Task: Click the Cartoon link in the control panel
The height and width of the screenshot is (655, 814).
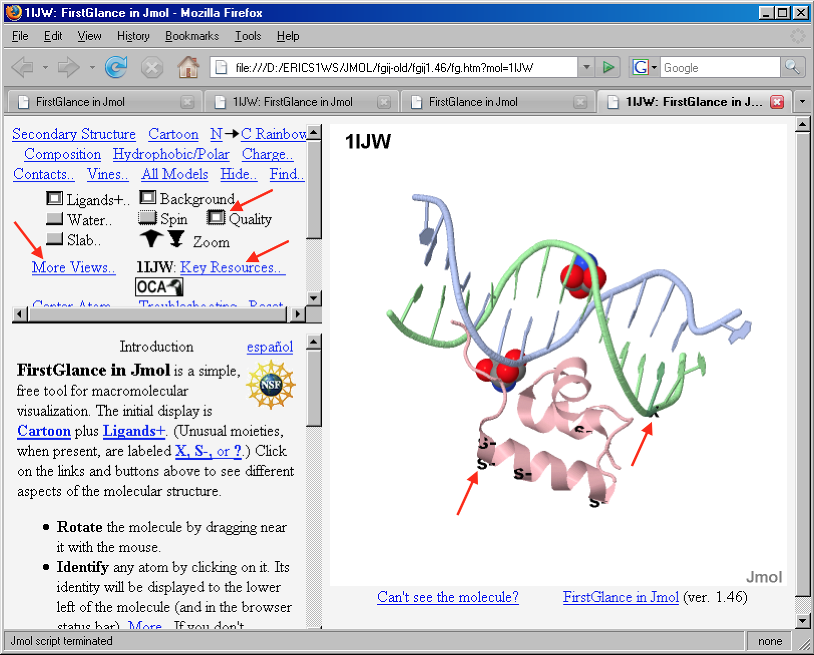Action: pyautogui.click(x=173, y=134)
